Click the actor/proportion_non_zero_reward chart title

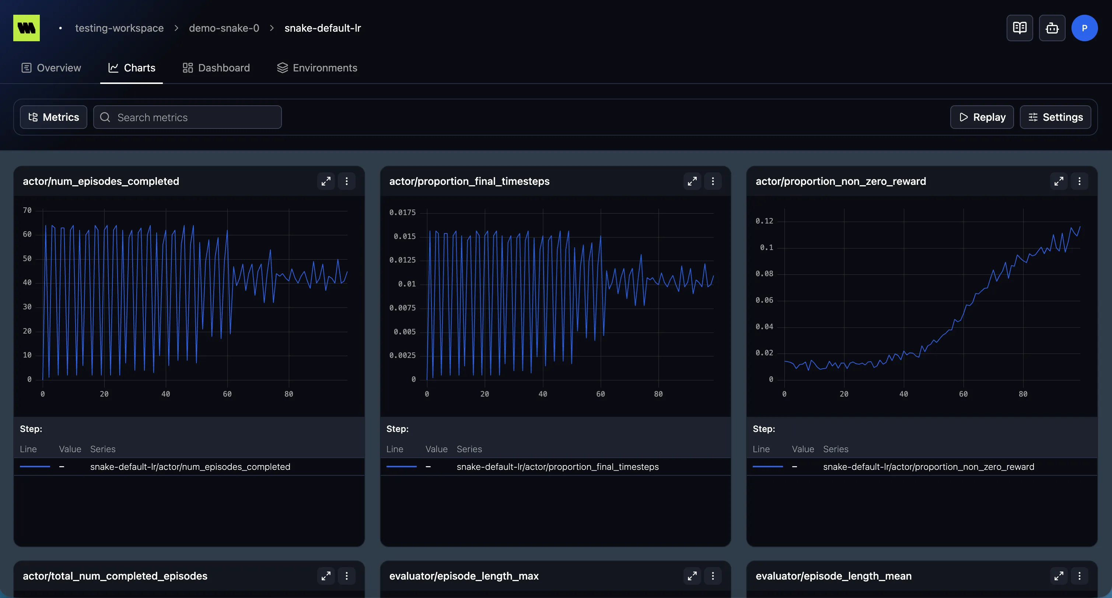tap(840, 181)
